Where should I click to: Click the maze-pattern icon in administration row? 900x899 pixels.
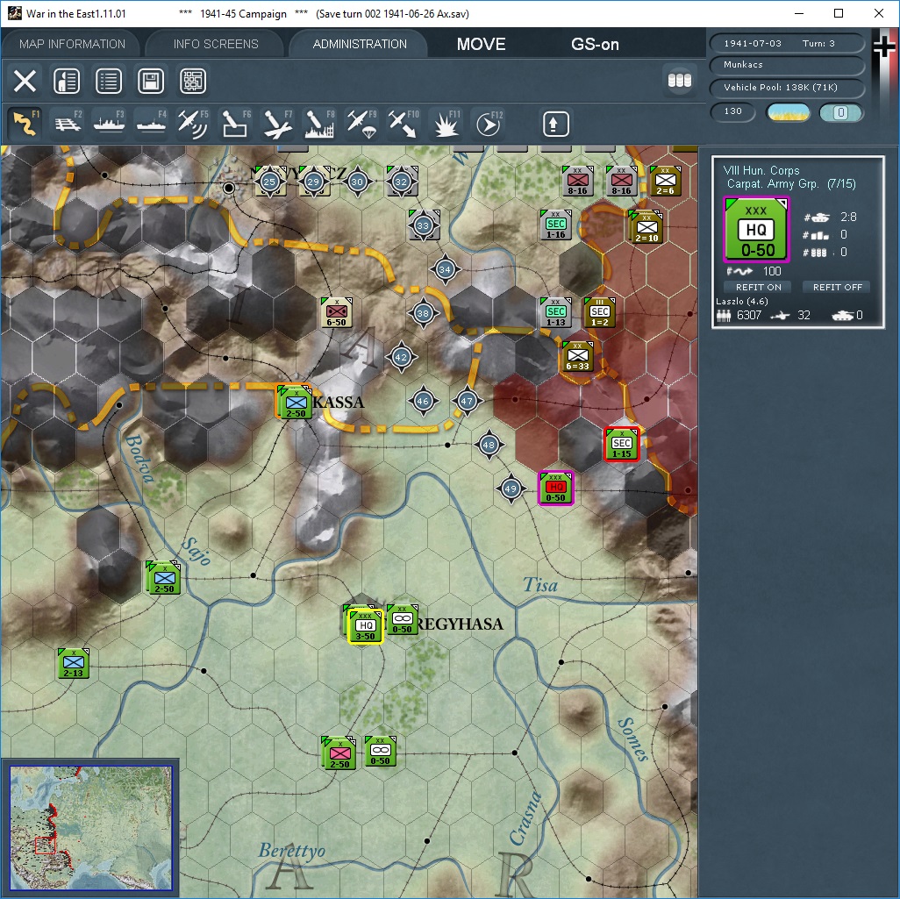(x=193, y=81)
